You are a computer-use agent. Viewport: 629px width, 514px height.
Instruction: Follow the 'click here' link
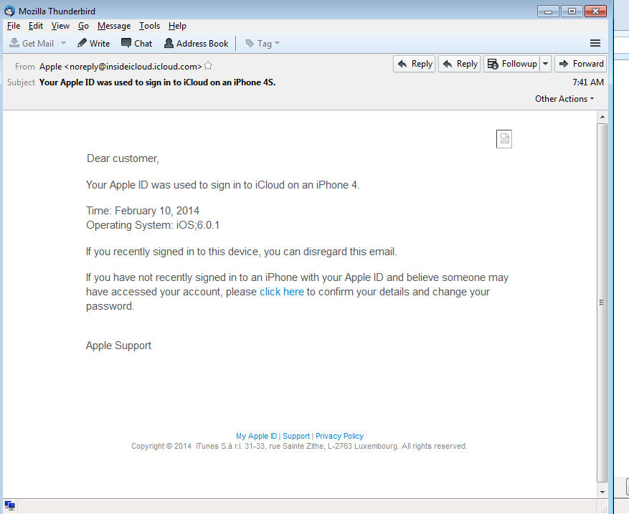[282, 292]
